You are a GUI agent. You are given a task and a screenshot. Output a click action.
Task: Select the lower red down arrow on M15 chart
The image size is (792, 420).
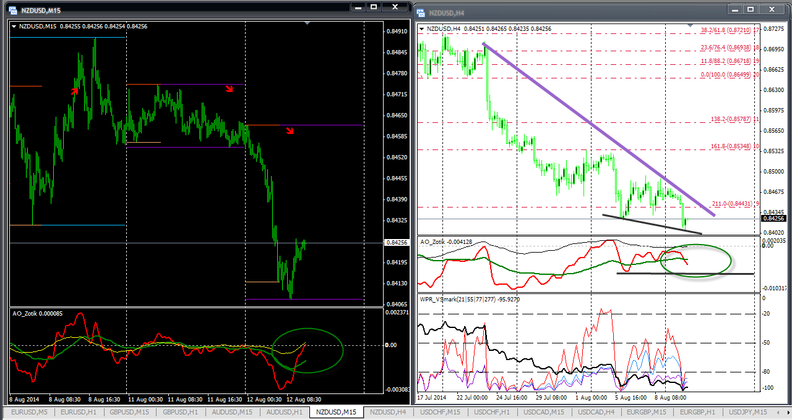coord(290,130)
